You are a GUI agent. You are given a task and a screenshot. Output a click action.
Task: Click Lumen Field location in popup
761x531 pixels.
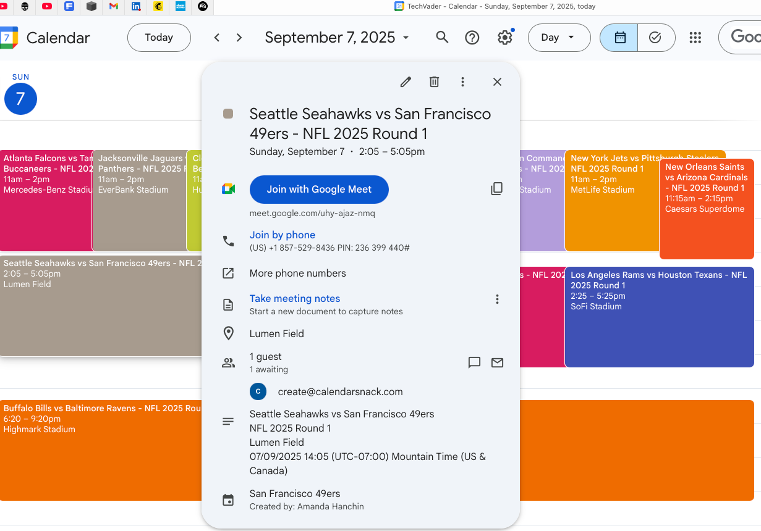[x=277, y=333]
